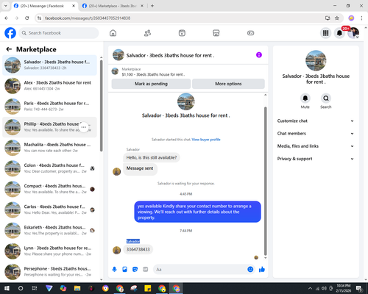
Task: Open the apps grid menu icon
Action: click(325, 33)
